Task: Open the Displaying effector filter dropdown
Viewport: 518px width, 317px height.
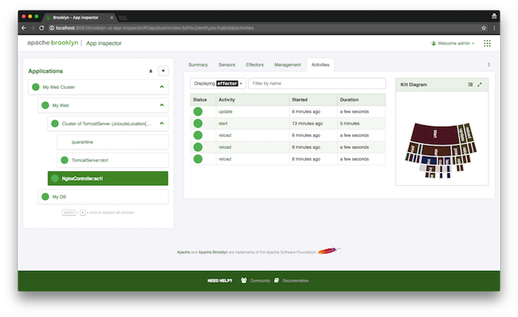Action: point(218,84)
